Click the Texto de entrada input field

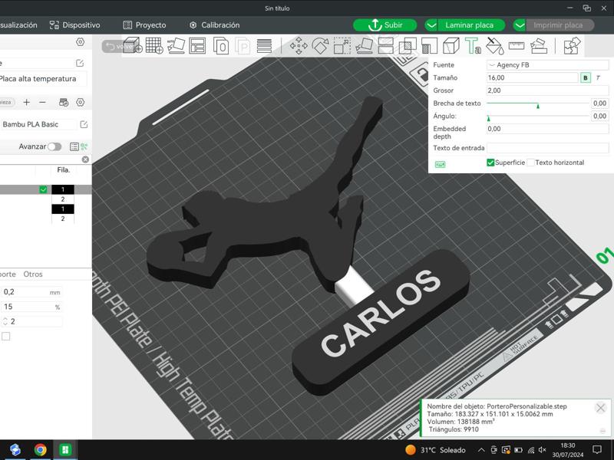(546, 147)
